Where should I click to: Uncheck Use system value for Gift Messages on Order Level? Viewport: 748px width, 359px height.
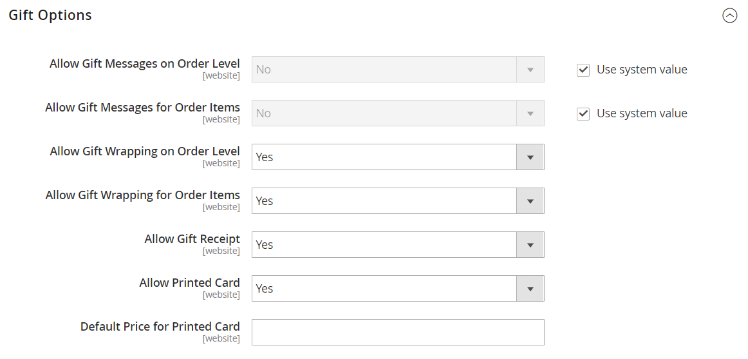(583, 70)
